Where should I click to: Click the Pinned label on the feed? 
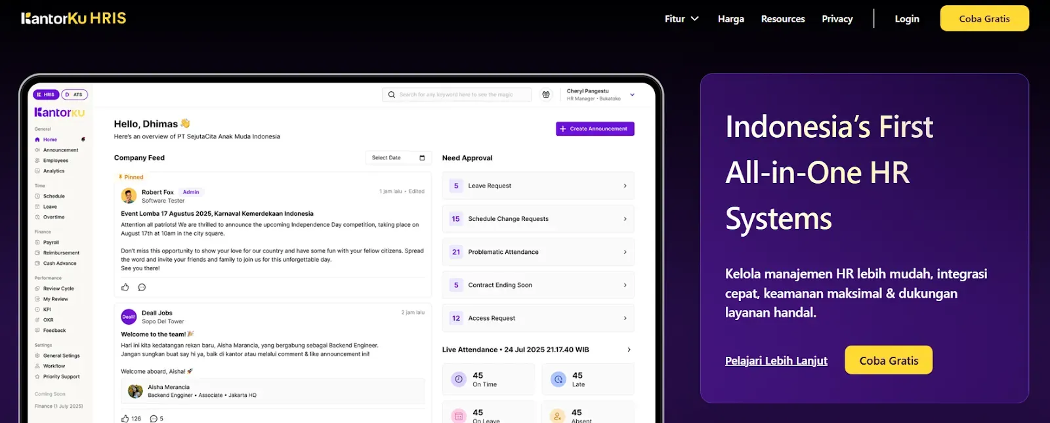[x=131, y=177]
